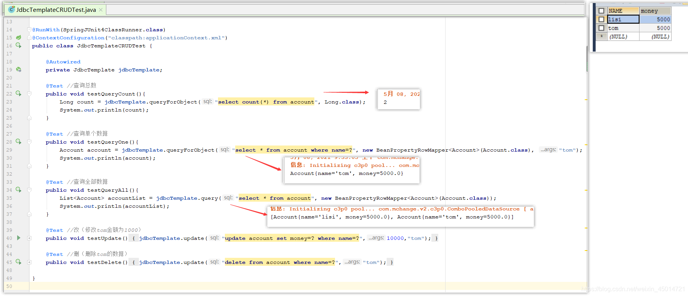Click the "delete from account where name=?" string

pyautogui.click(x=280, y=262)
